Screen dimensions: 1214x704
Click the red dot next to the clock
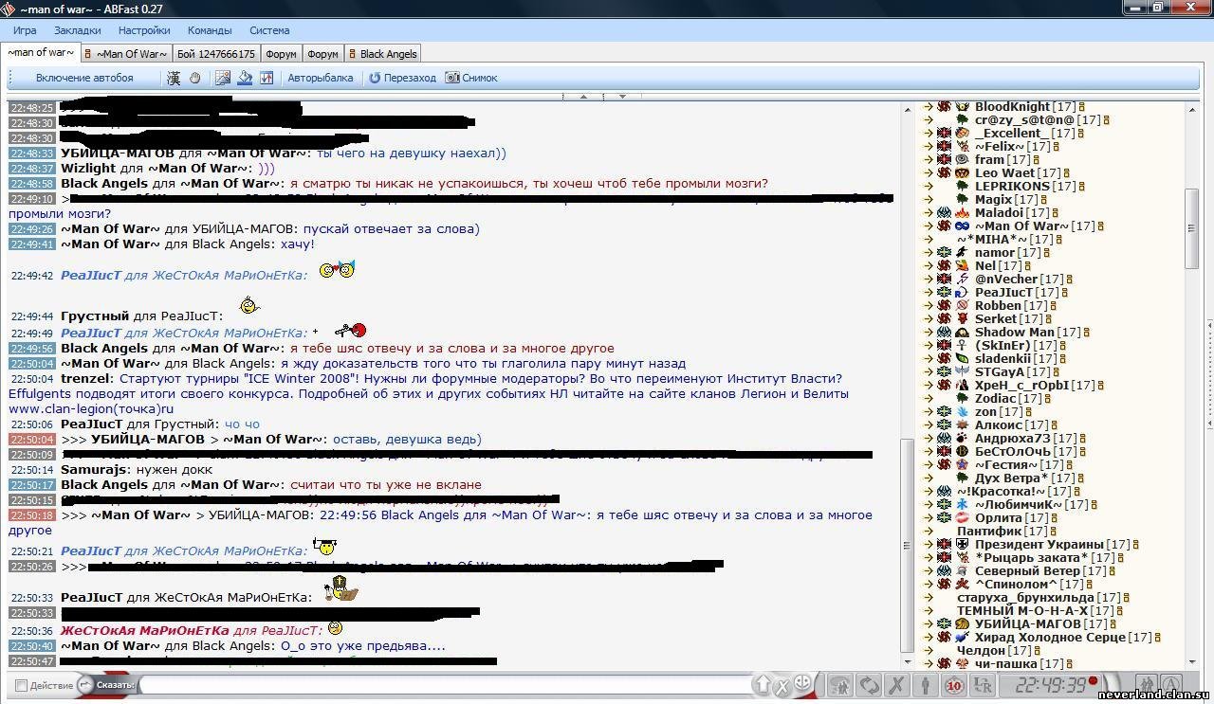(x=1094, y=680)
